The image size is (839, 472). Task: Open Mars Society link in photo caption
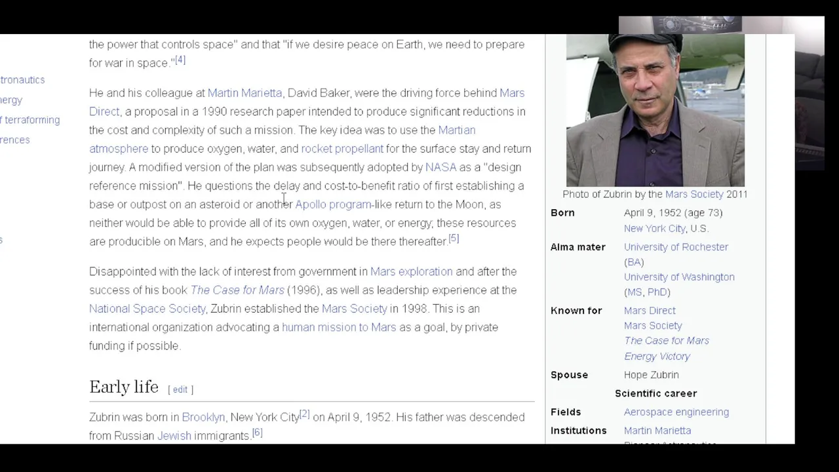click(694, 194)
